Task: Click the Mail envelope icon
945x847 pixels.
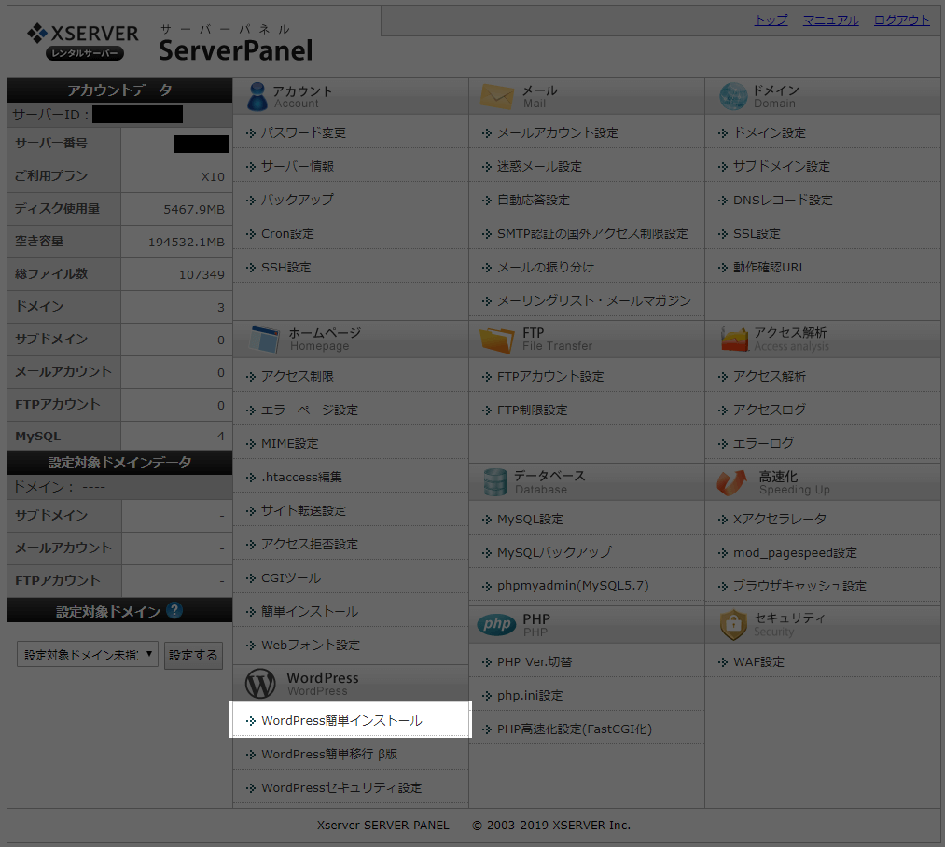Action: pyautogui.click(x=497, y=96)
